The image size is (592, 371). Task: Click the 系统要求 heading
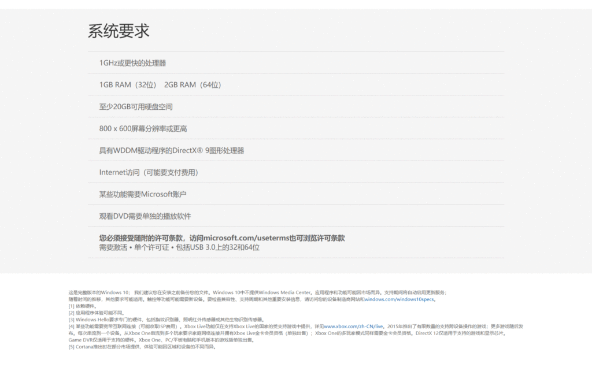click(x=119, y=31)
